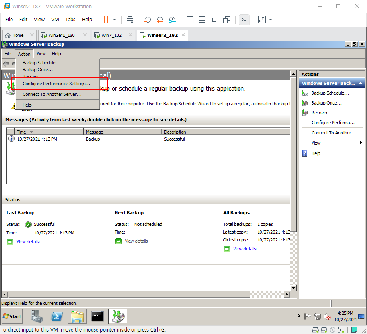Open Windows Explorer from taskbar

(x=77, y=316)
